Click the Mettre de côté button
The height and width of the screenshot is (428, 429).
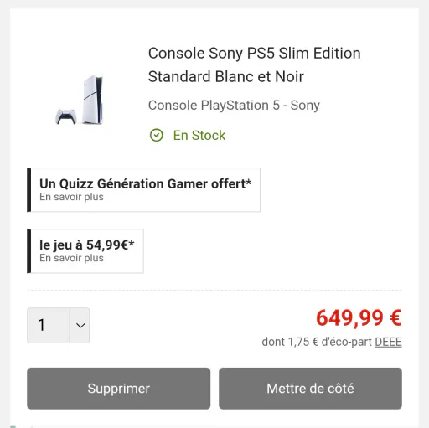310,389
